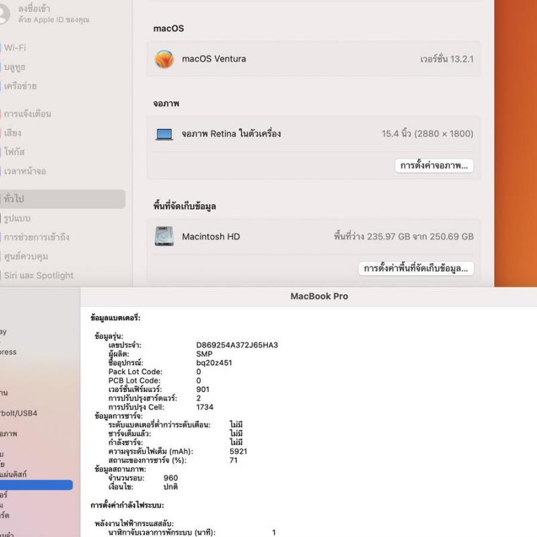This screenshot has width=537, height=537.
Task: Go to เครือข่าย (Network) settings
Action: (21, 86)
